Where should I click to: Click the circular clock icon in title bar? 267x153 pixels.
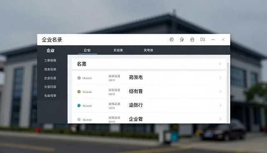pos(171,39)
